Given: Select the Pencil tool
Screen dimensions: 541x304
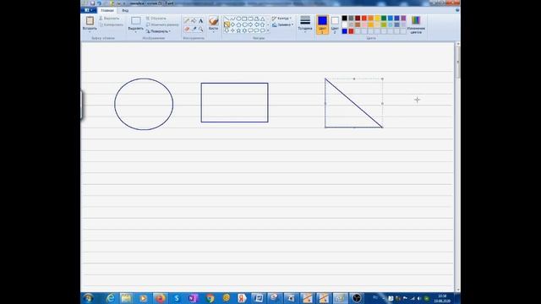Looking at the screenshot, I should 187,20.
